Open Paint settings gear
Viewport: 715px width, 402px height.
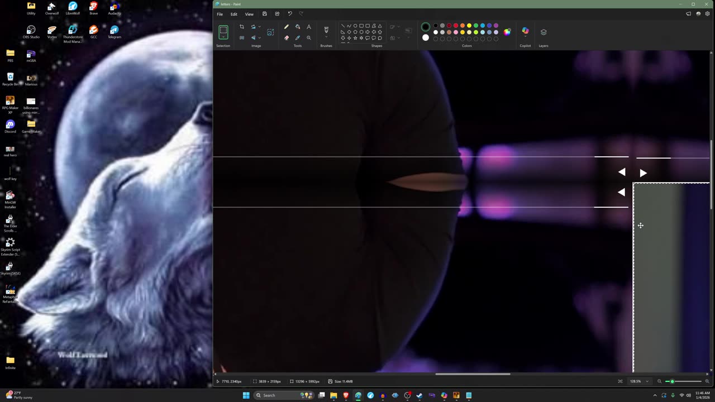(x=707, y=14)
